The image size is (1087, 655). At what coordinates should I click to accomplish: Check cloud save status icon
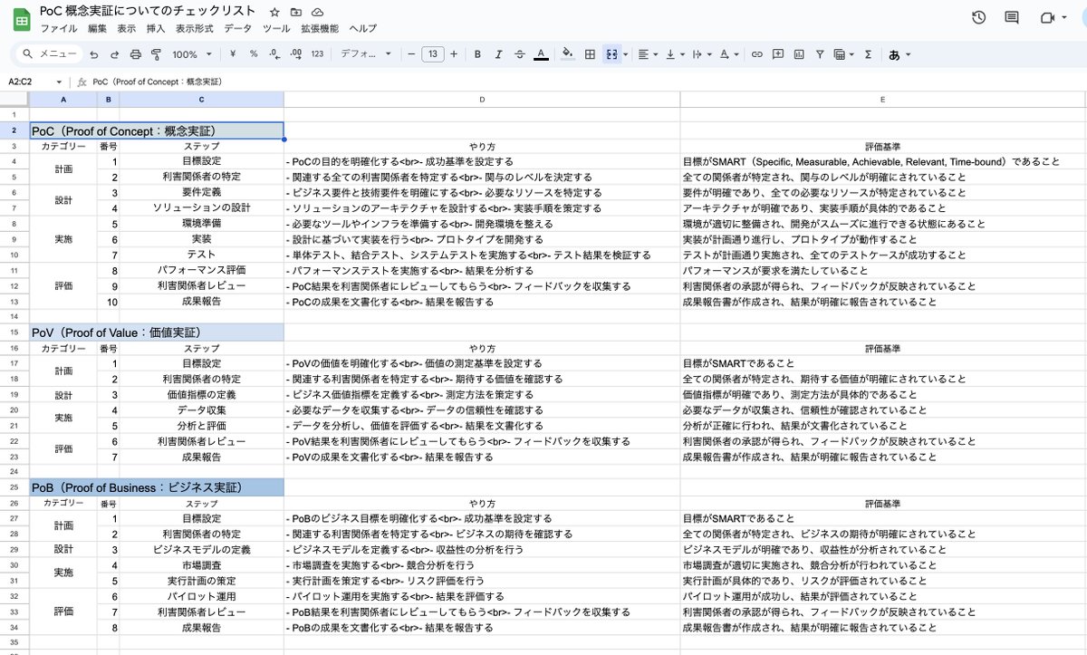317,12
